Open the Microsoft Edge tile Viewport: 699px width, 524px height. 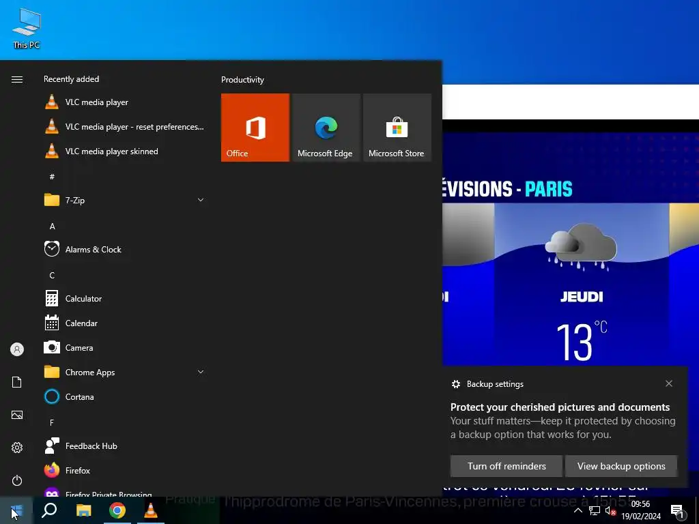point(326,128)
